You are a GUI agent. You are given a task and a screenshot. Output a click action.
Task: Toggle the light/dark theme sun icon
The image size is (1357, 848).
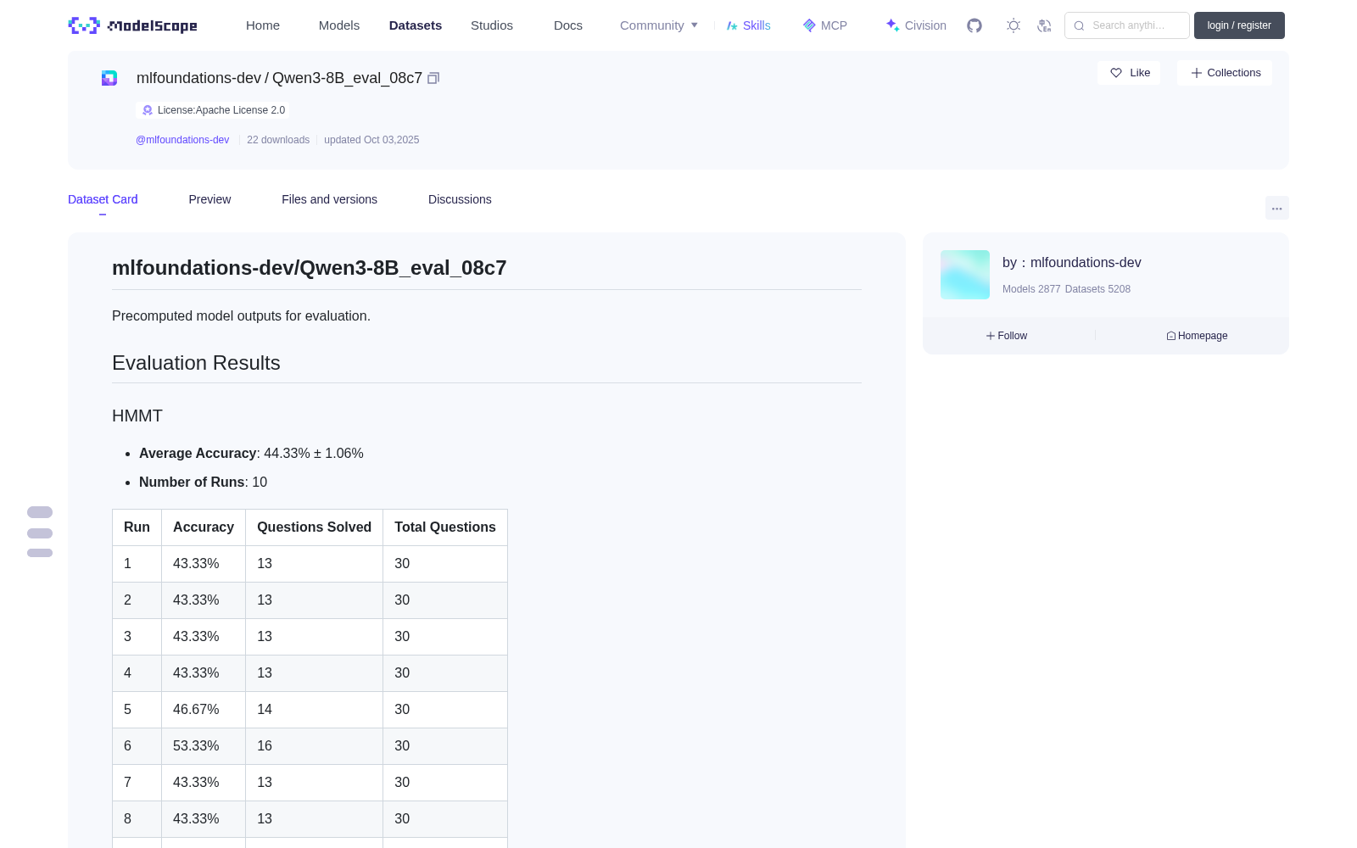1014,25
